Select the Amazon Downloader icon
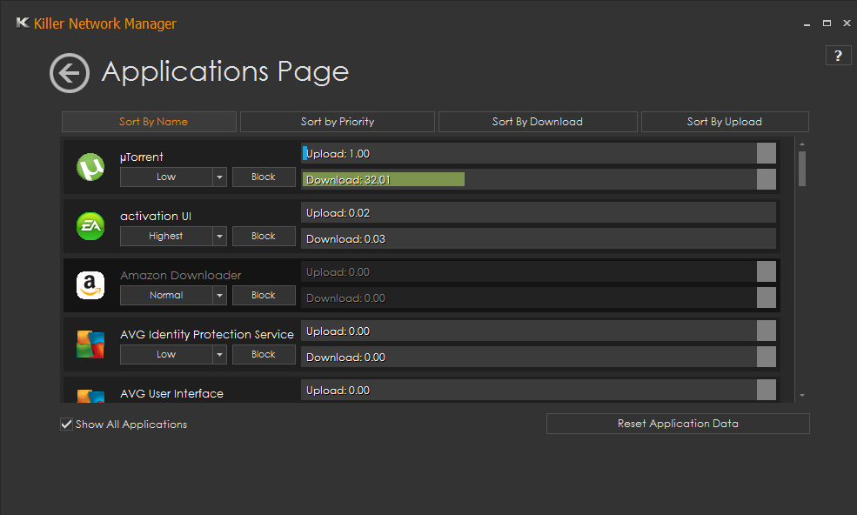 [x=90, y=285]
